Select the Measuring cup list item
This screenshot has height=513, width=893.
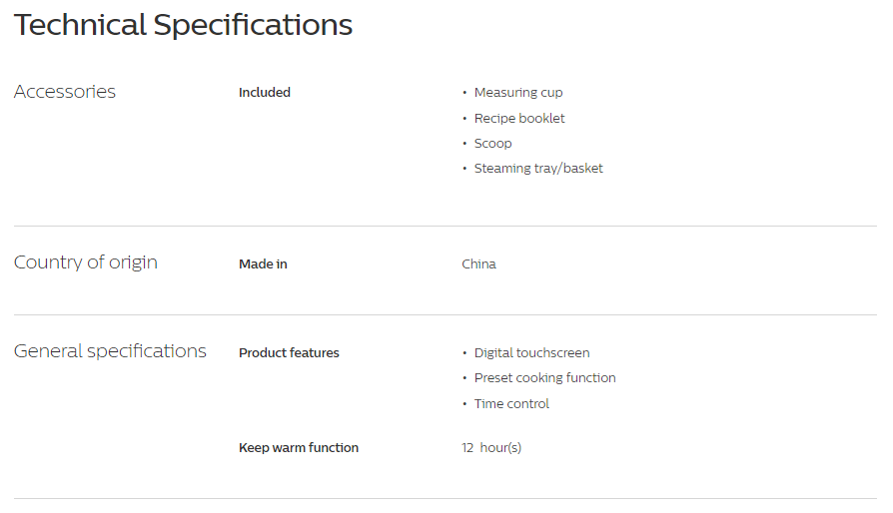point(518,92)
